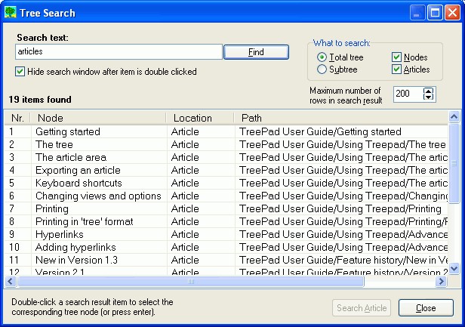Click the Path column header

(340, 118)
